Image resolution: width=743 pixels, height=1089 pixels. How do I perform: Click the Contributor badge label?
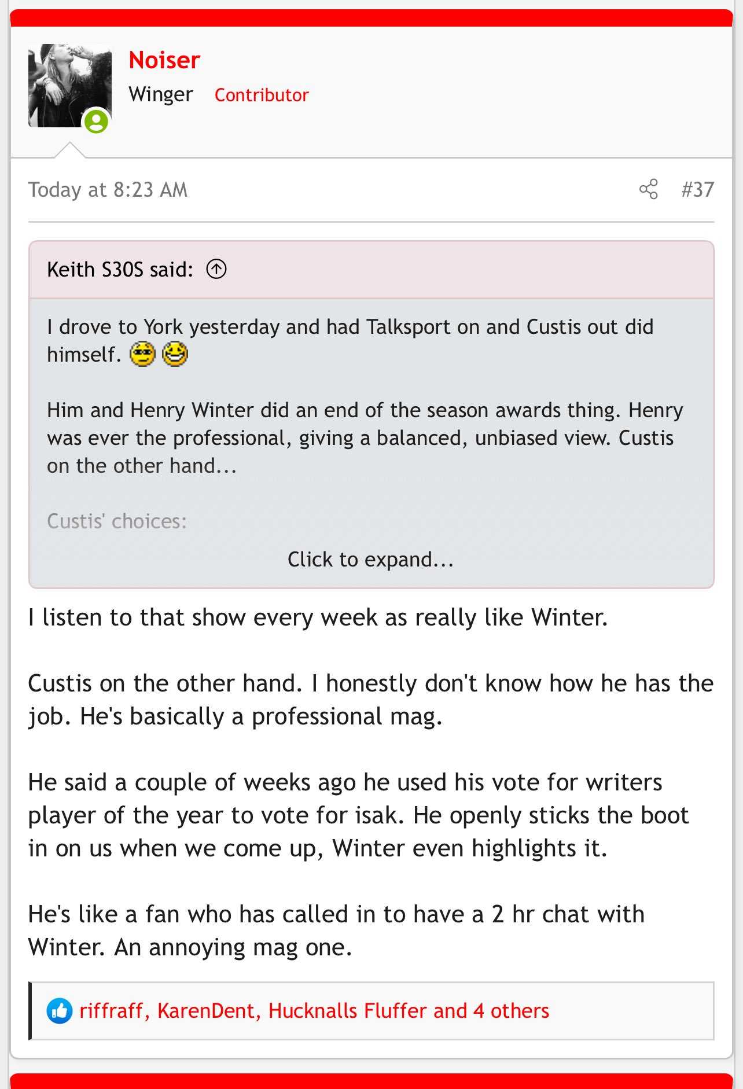tap(262, 95)
